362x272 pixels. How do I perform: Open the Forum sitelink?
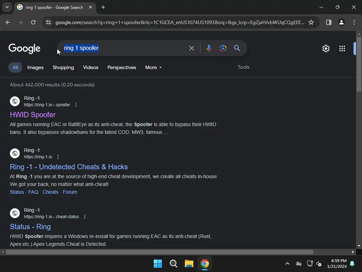point(70,192)
